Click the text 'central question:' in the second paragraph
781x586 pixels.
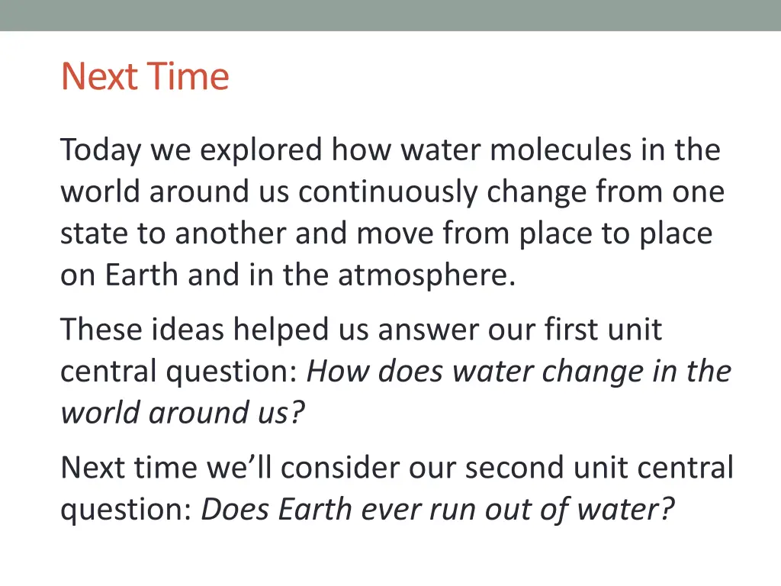tap(179, 372)
